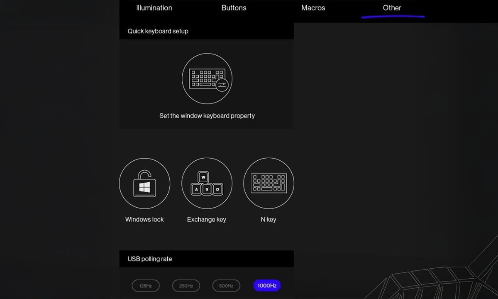Click the 'N key' label text
498x299 pixels.
click(269, 220)
